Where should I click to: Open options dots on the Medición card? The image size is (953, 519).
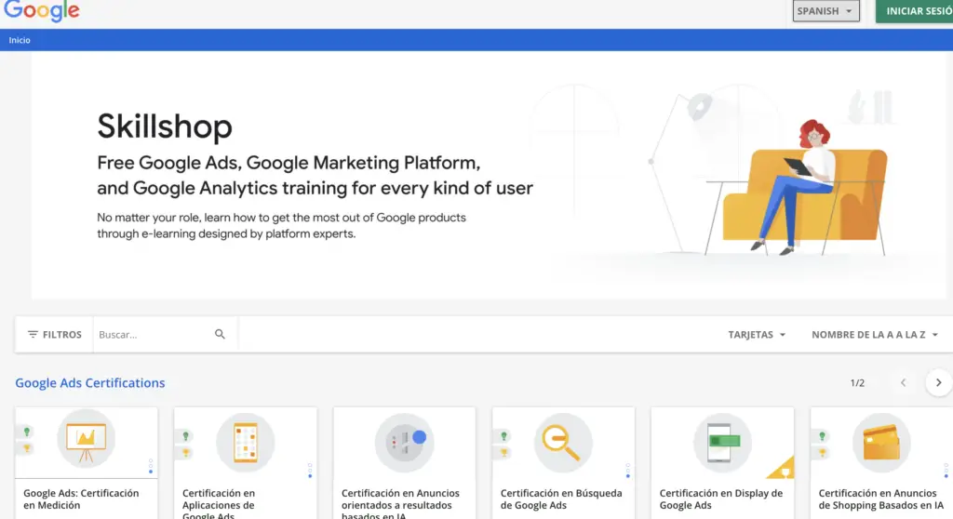151,466
